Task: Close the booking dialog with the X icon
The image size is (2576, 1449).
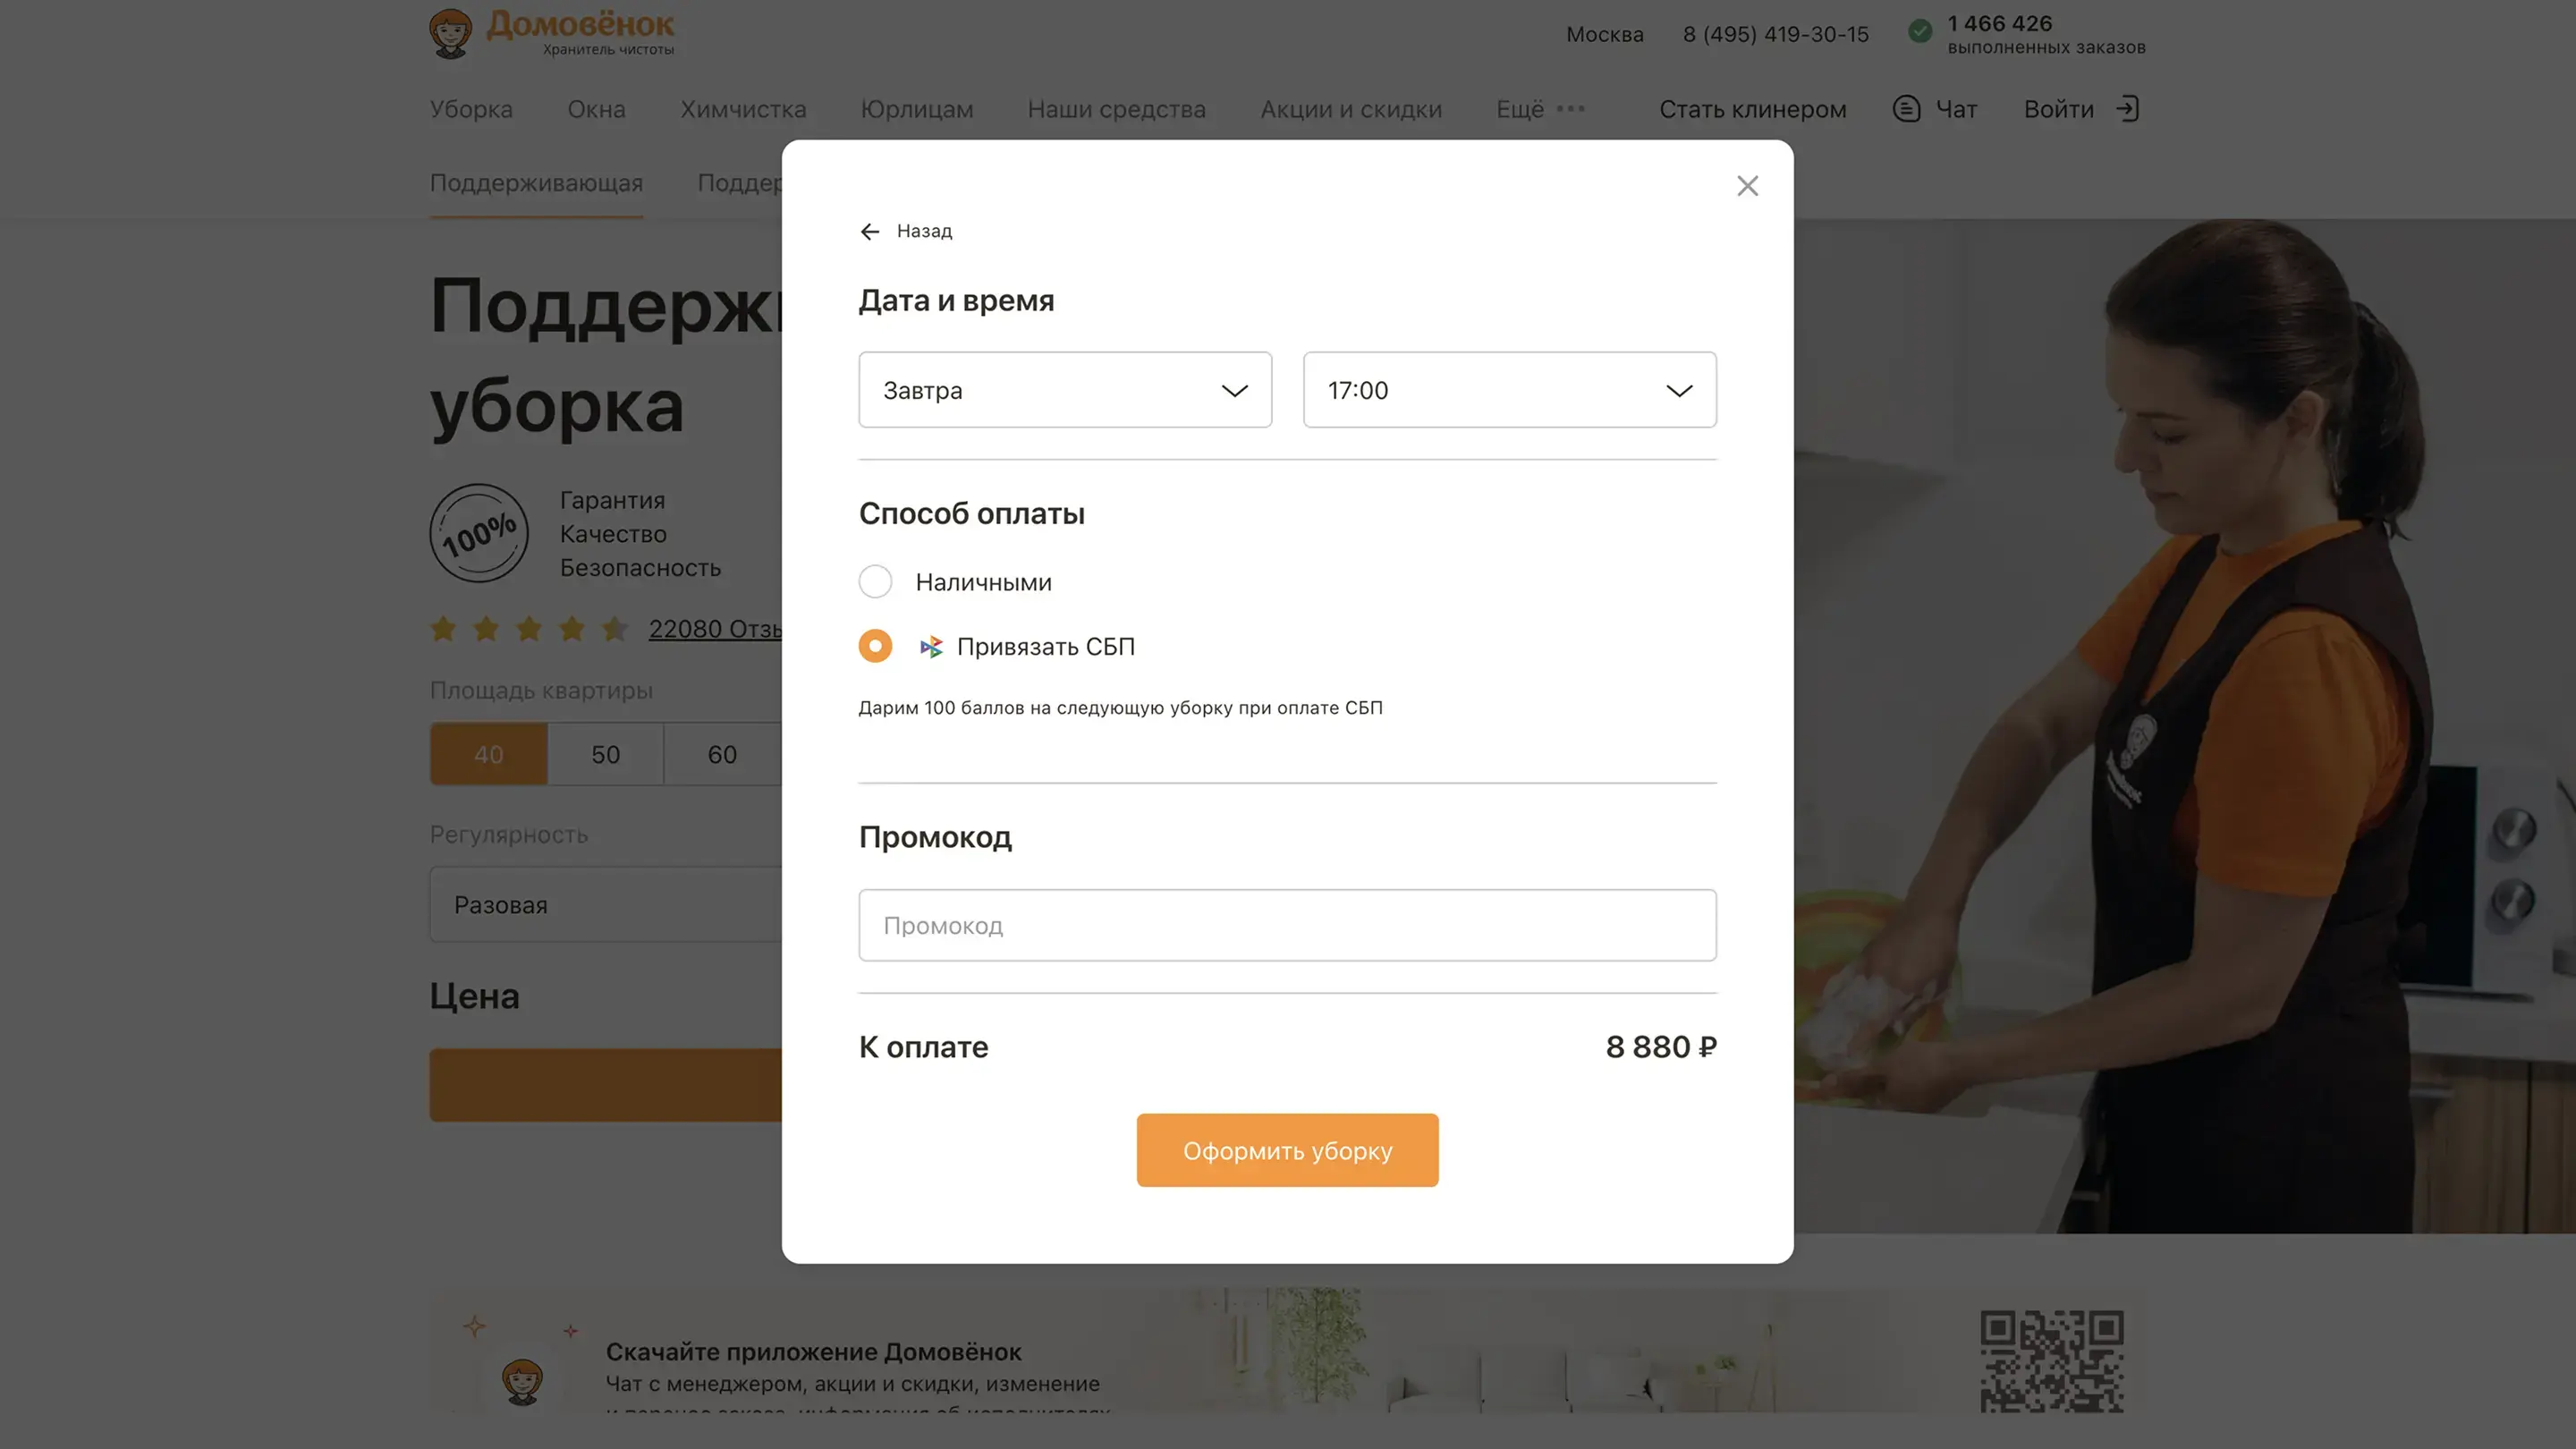Action: pos(1747,186)
